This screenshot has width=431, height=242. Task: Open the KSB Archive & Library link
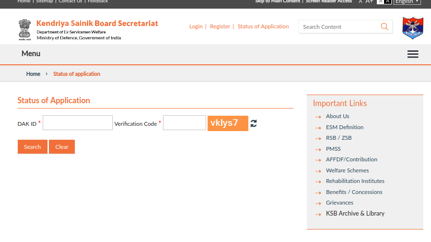[x=355, y=214]
